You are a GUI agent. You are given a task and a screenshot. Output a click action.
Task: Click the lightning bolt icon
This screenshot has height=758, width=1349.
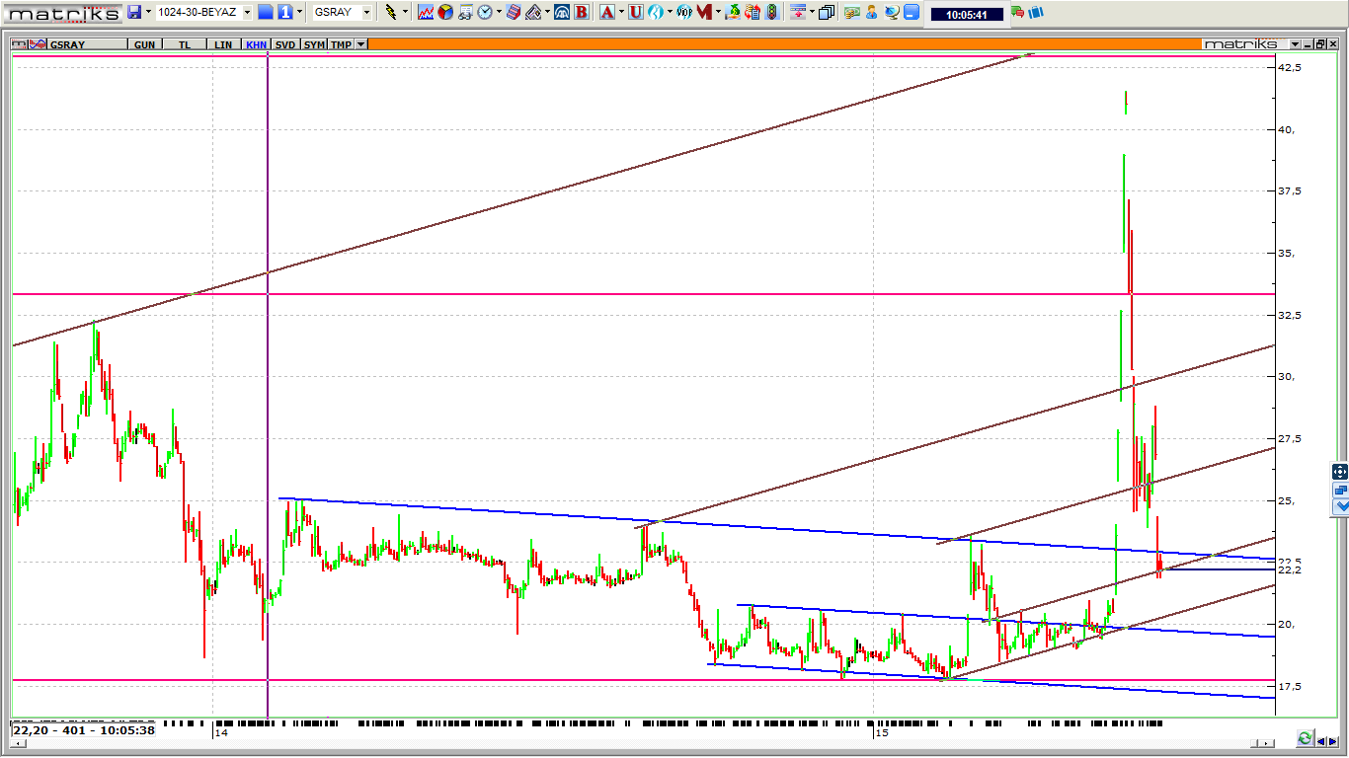click(391, 12)
